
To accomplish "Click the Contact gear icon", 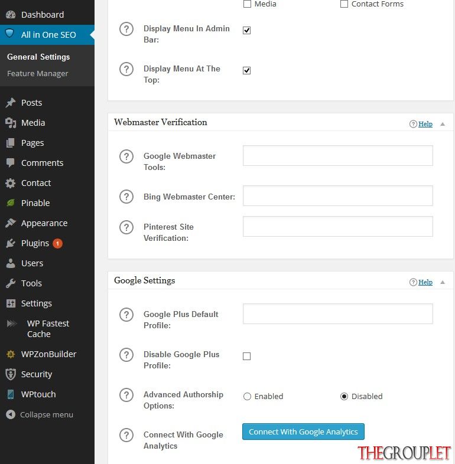I will point(11,183).
